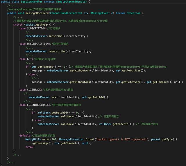Screen dimensions: 186x166
Task: Click the case CLIENTACK label
Action: [31, 90]
